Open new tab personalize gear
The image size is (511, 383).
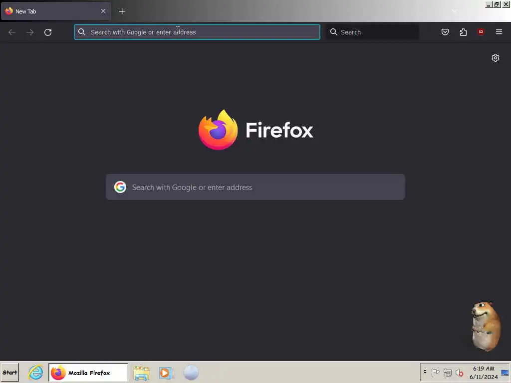(496, 58)
